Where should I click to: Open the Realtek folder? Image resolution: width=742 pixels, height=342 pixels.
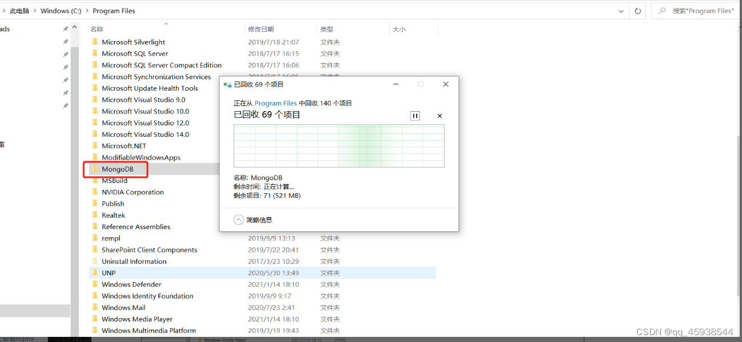pos(113,215)
